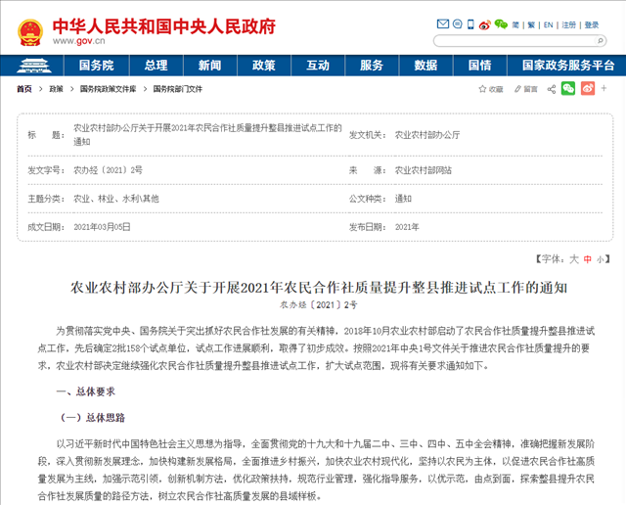Go to 首页 breadcrumb
Image resolution: width=626 pixels, height=505 pixels.
tap(23, 89)
